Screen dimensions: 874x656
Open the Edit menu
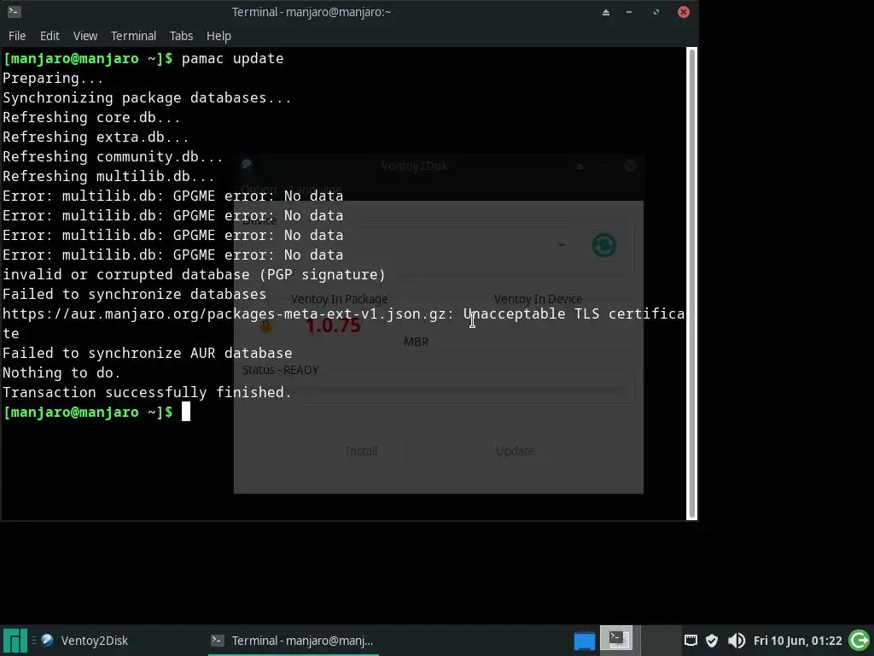tap(50, 36)
